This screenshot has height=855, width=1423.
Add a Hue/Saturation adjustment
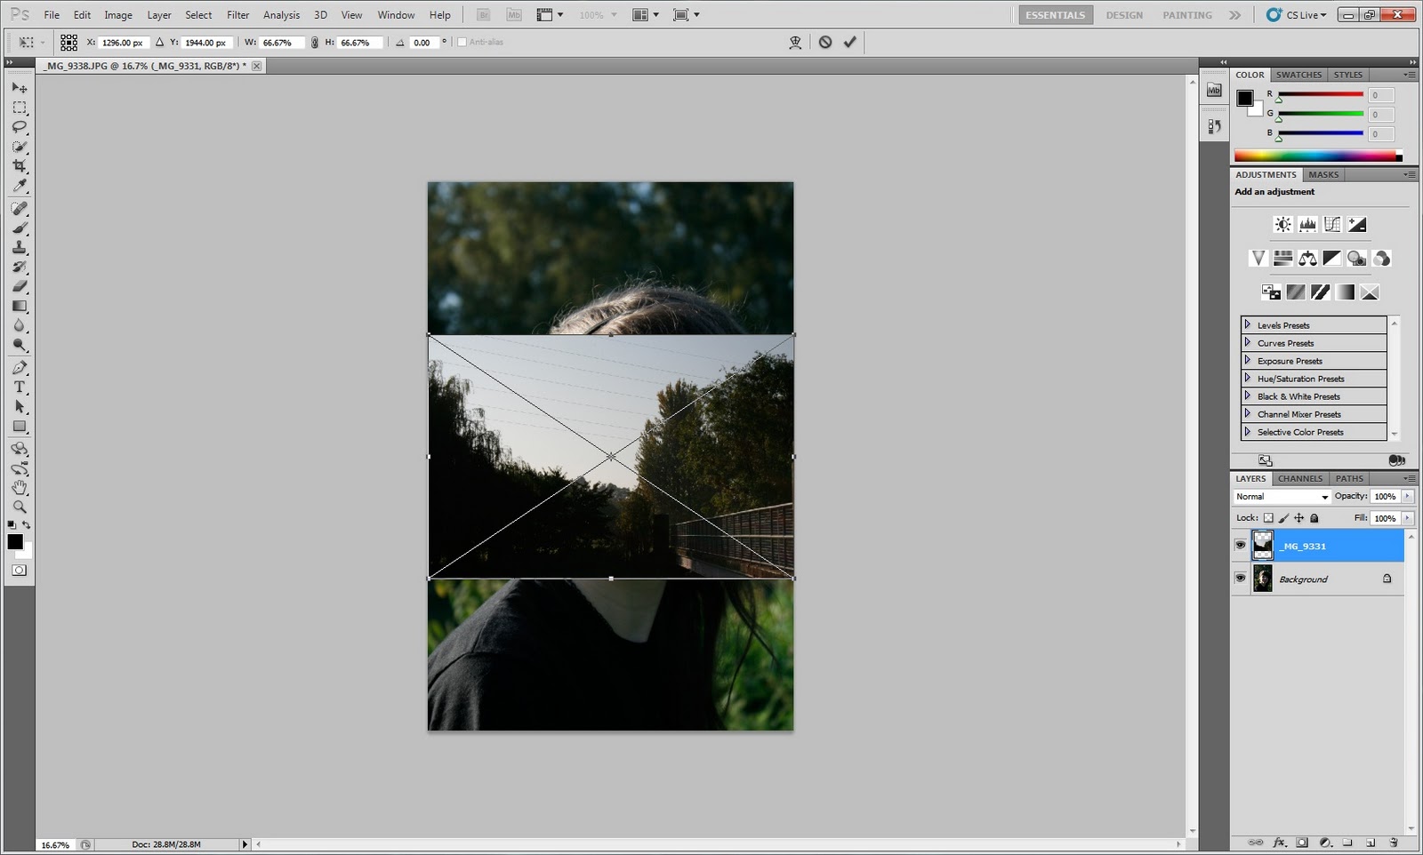(x=1283, y=258)
